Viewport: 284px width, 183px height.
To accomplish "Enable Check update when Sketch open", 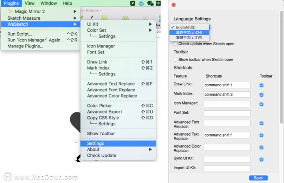I will (x=175, y=44).
